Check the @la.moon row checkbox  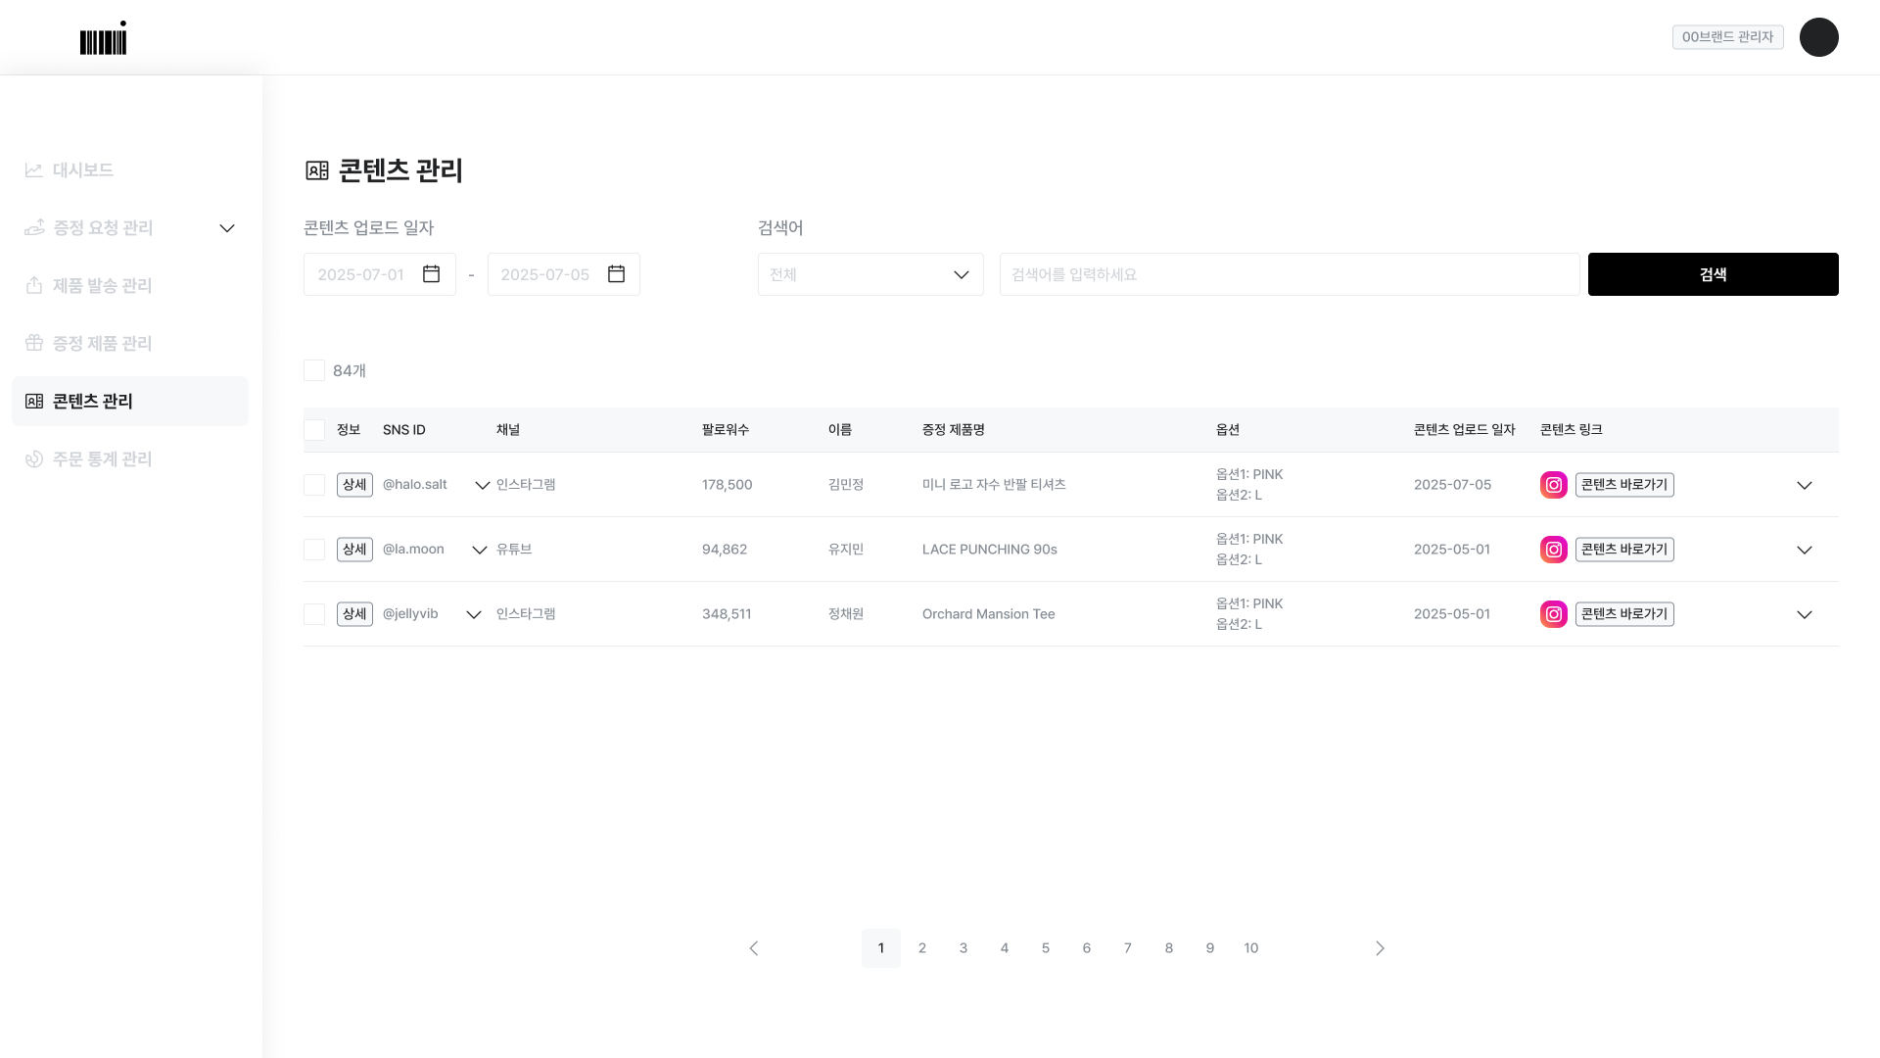[x=314, y=550]
